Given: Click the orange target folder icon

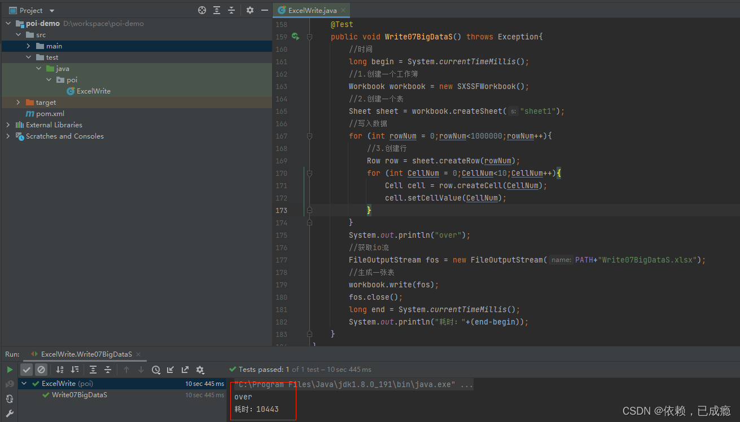Looking at the screenshot, I should pyautogui.click(x=30, y=103).
